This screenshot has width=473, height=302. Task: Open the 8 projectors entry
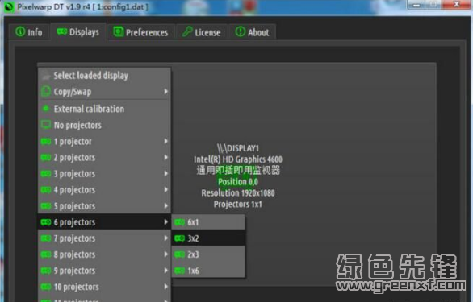[104, 254]
